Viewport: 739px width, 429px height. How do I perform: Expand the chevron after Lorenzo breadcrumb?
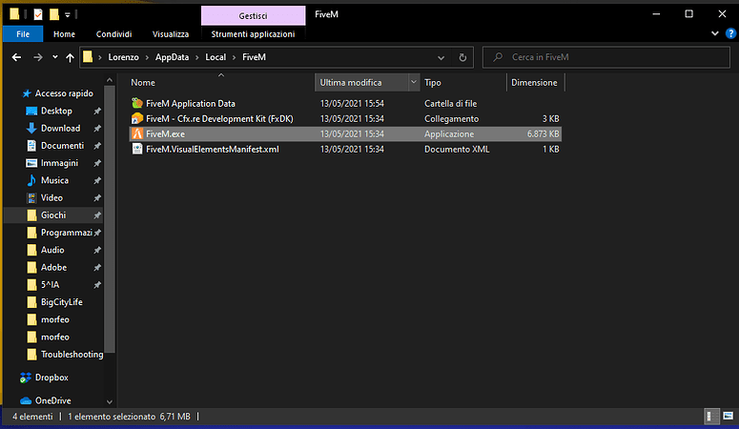tap(147, 57)
